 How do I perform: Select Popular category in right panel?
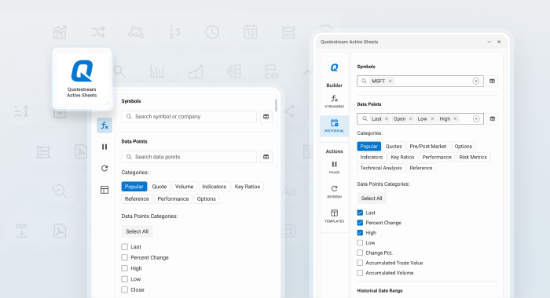pyautogui.click(x=369, y=147)
